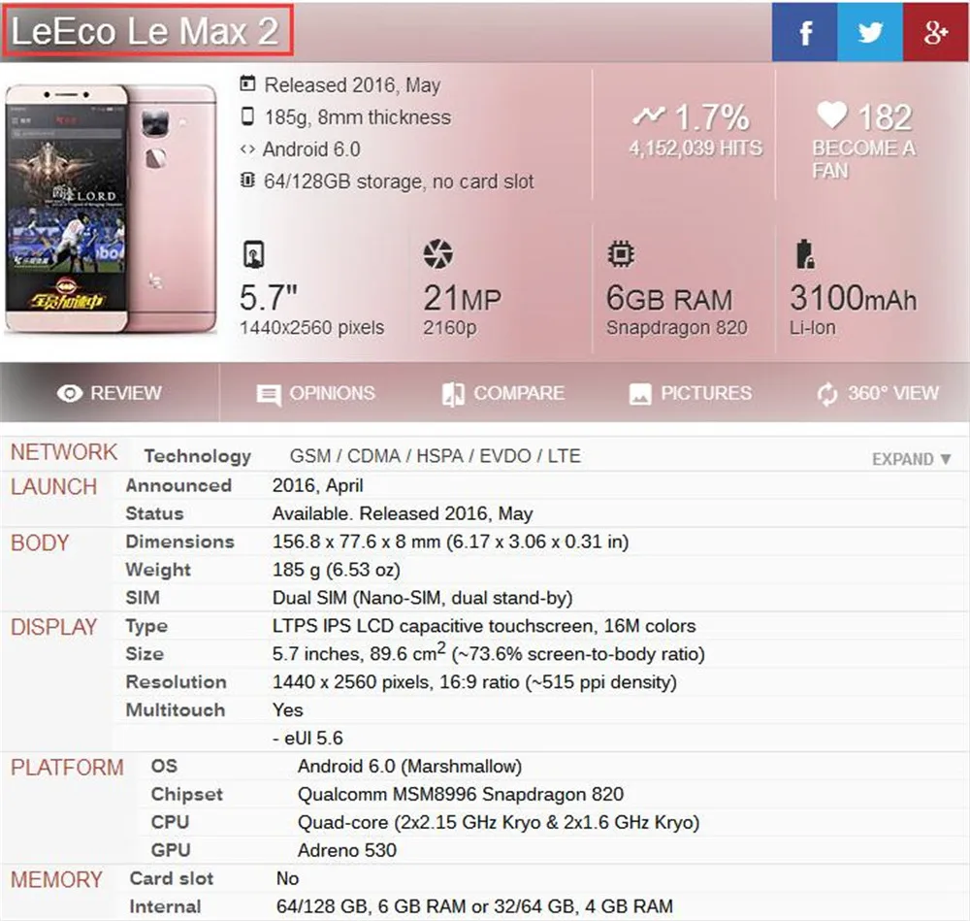Screen dimensions: 970x921
Task: Click '64/128GB storage, no card slot' text
Action: click(x=399, y=181)
